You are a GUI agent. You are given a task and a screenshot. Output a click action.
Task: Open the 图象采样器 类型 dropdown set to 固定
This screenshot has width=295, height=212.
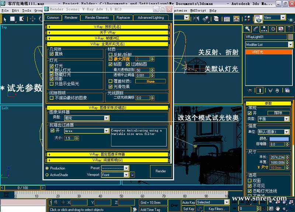(87, 118)
